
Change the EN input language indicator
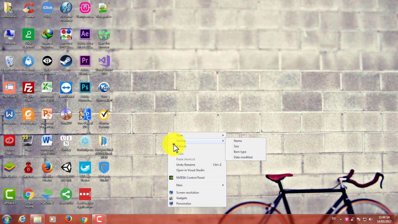coord(334,219)
